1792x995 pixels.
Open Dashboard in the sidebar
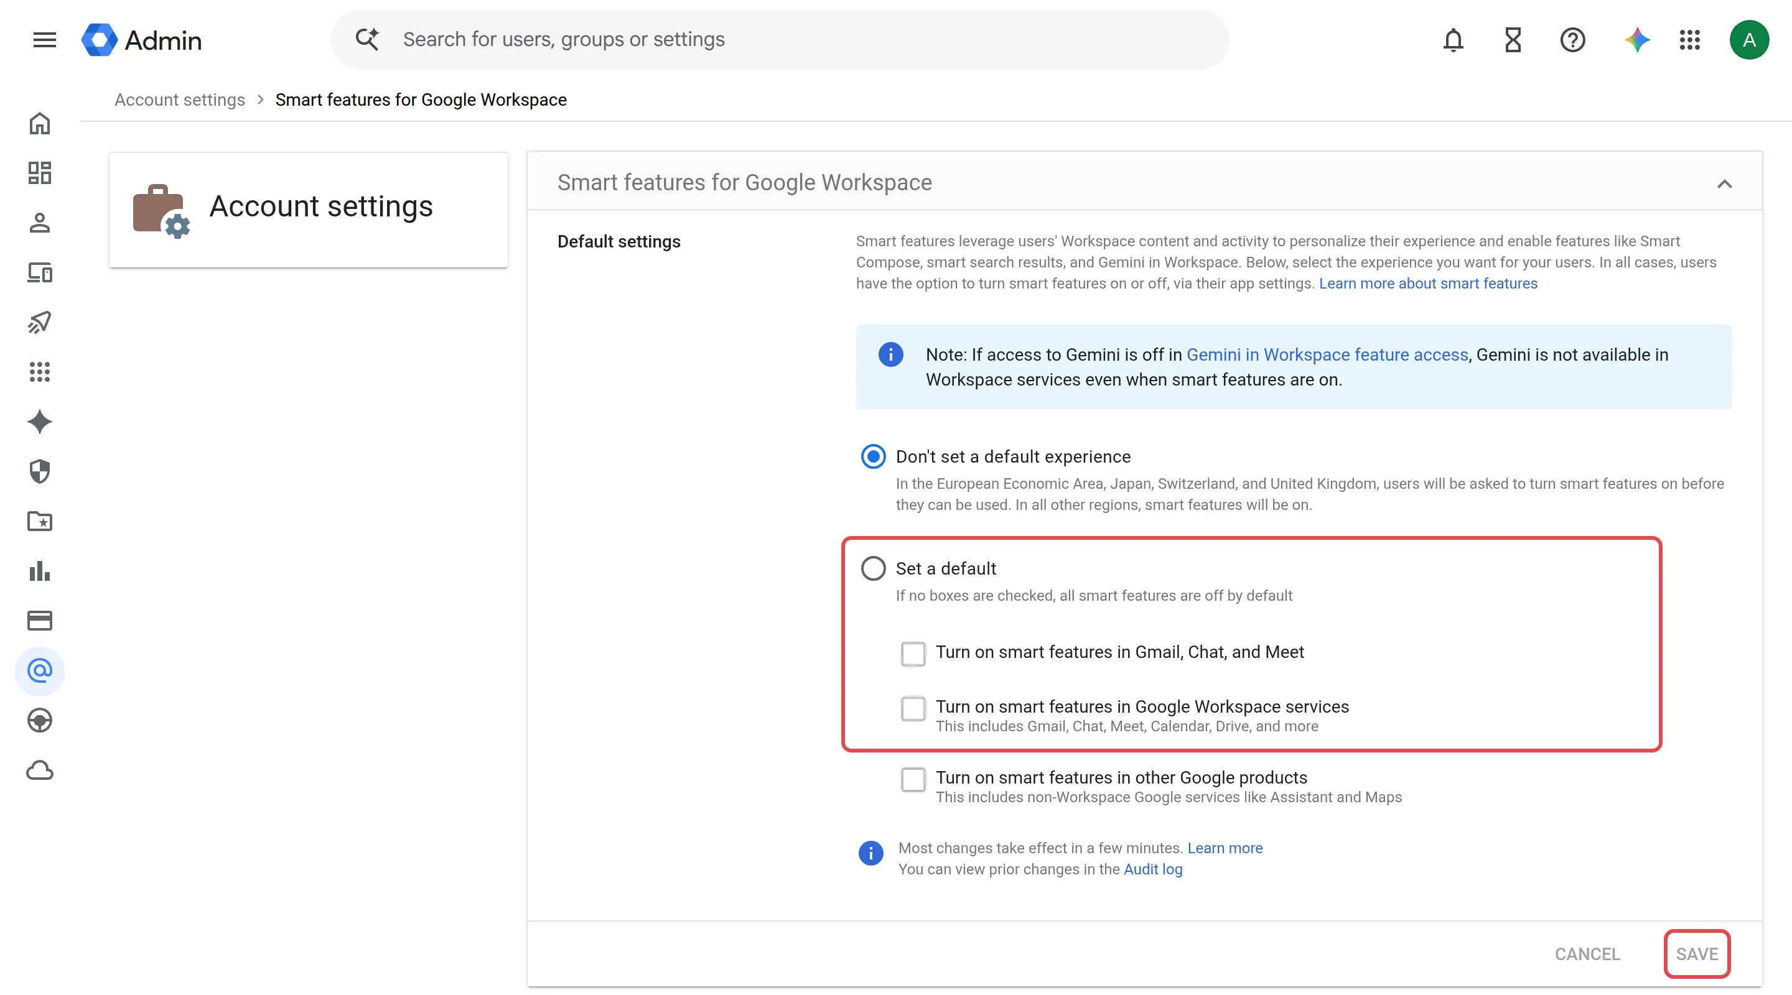(x=40, y=173)
